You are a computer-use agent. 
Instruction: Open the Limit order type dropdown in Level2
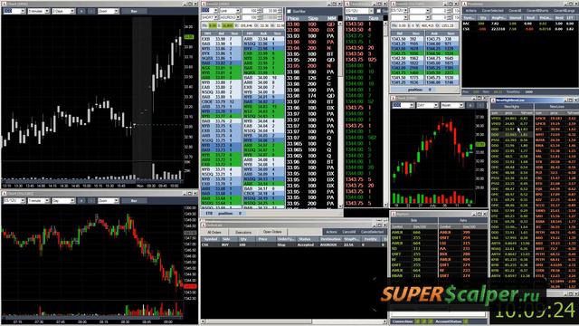(x=230, y=11)
